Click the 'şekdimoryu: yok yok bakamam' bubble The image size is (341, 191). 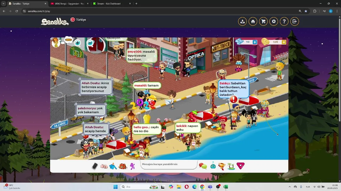90,110
